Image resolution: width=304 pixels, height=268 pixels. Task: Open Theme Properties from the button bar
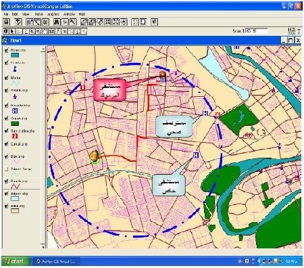30,22
